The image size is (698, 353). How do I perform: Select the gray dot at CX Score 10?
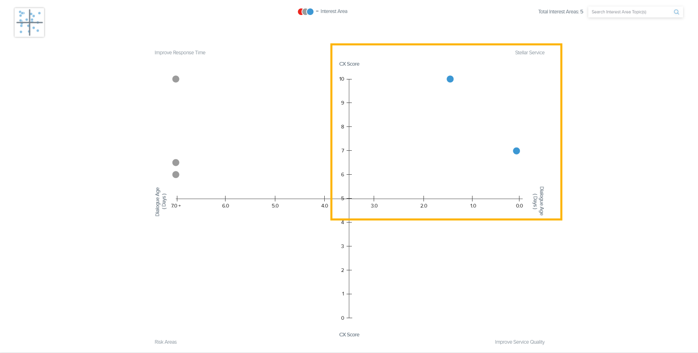[x=176, y=79]
